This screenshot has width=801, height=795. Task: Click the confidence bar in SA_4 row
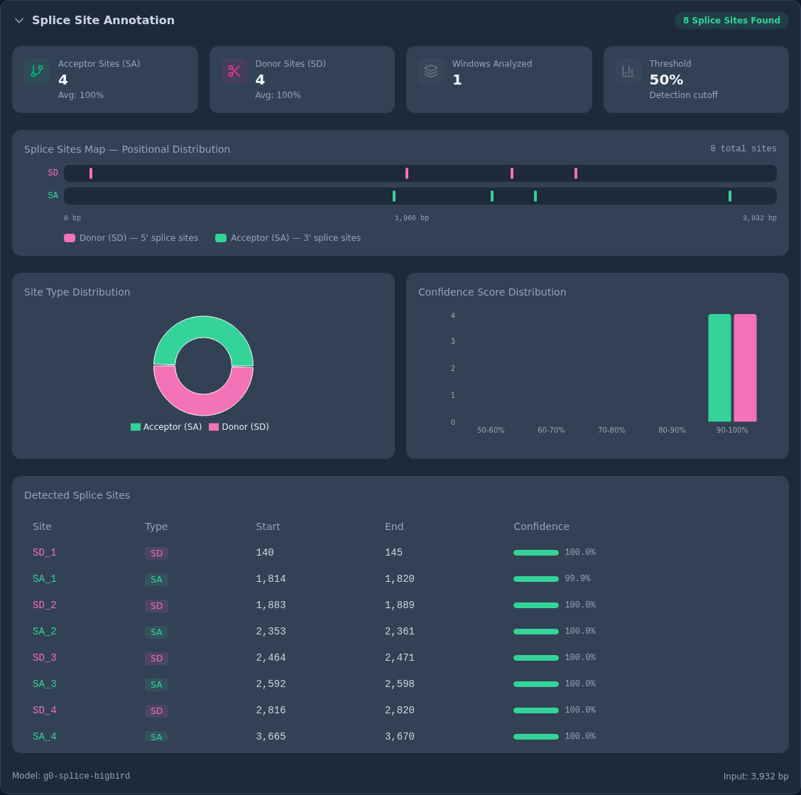[x=536, y=737]
